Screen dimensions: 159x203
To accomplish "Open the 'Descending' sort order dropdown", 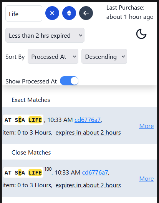I will click(104, 56).
